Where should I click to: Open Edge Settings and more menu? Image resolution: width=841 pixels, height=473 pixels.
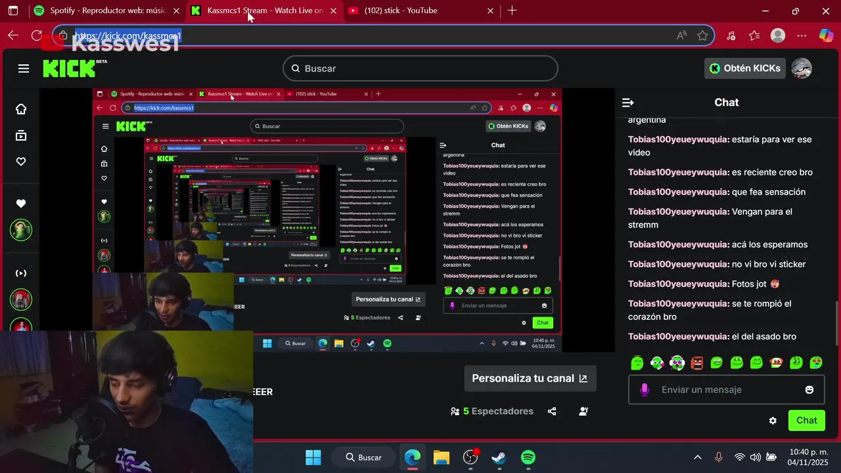802,35
